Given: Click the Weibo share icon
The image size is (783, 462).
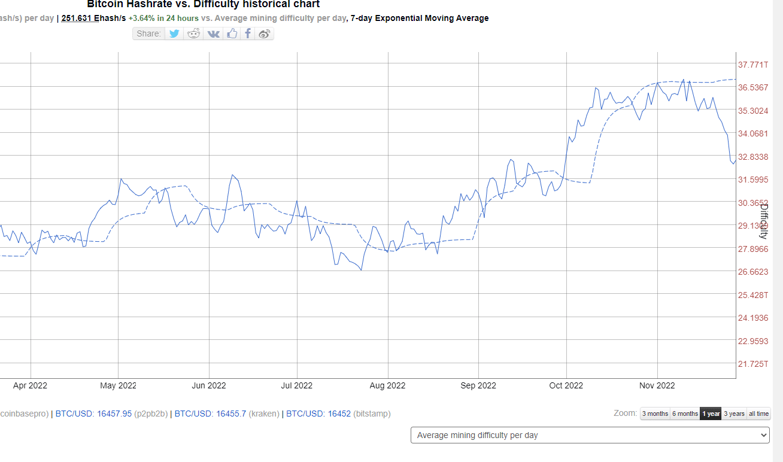Looking at the screenshot, I should coord(265,34).
